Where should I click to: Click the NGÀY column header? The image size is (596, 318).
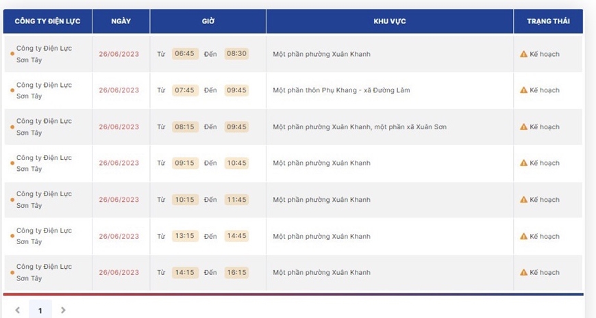point(121,21)
